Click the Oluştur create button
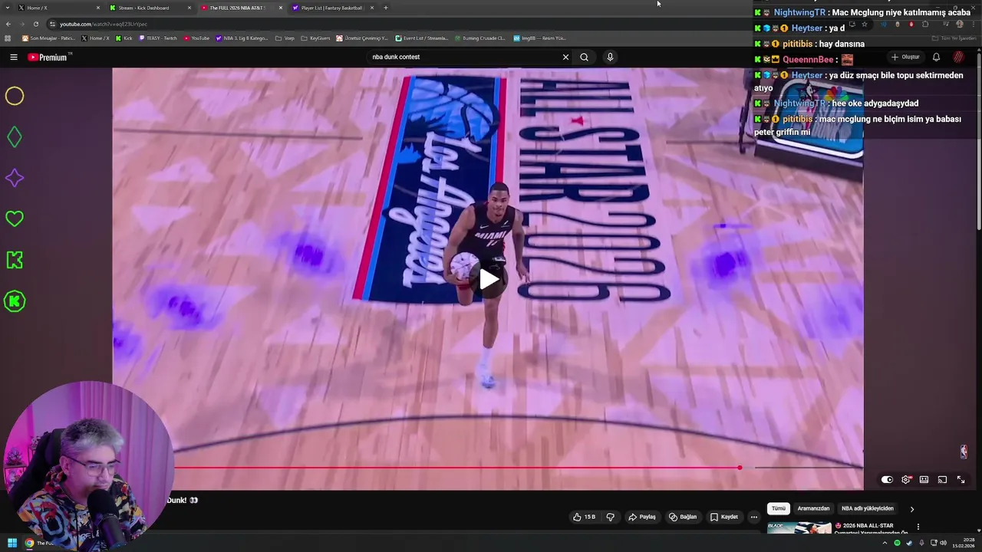 905,57
